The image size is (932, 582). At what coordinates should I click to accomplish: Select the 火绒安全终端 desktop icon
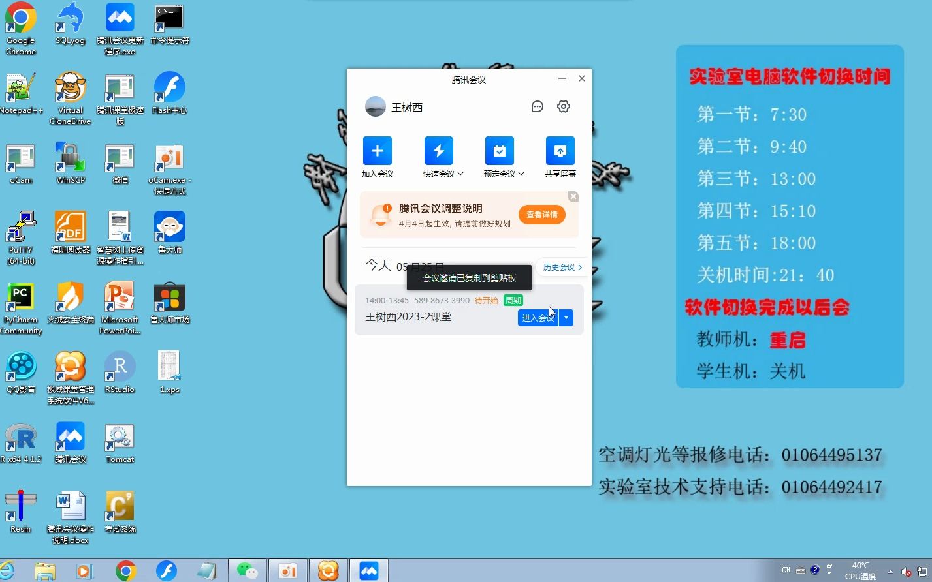tap(71, 303)
